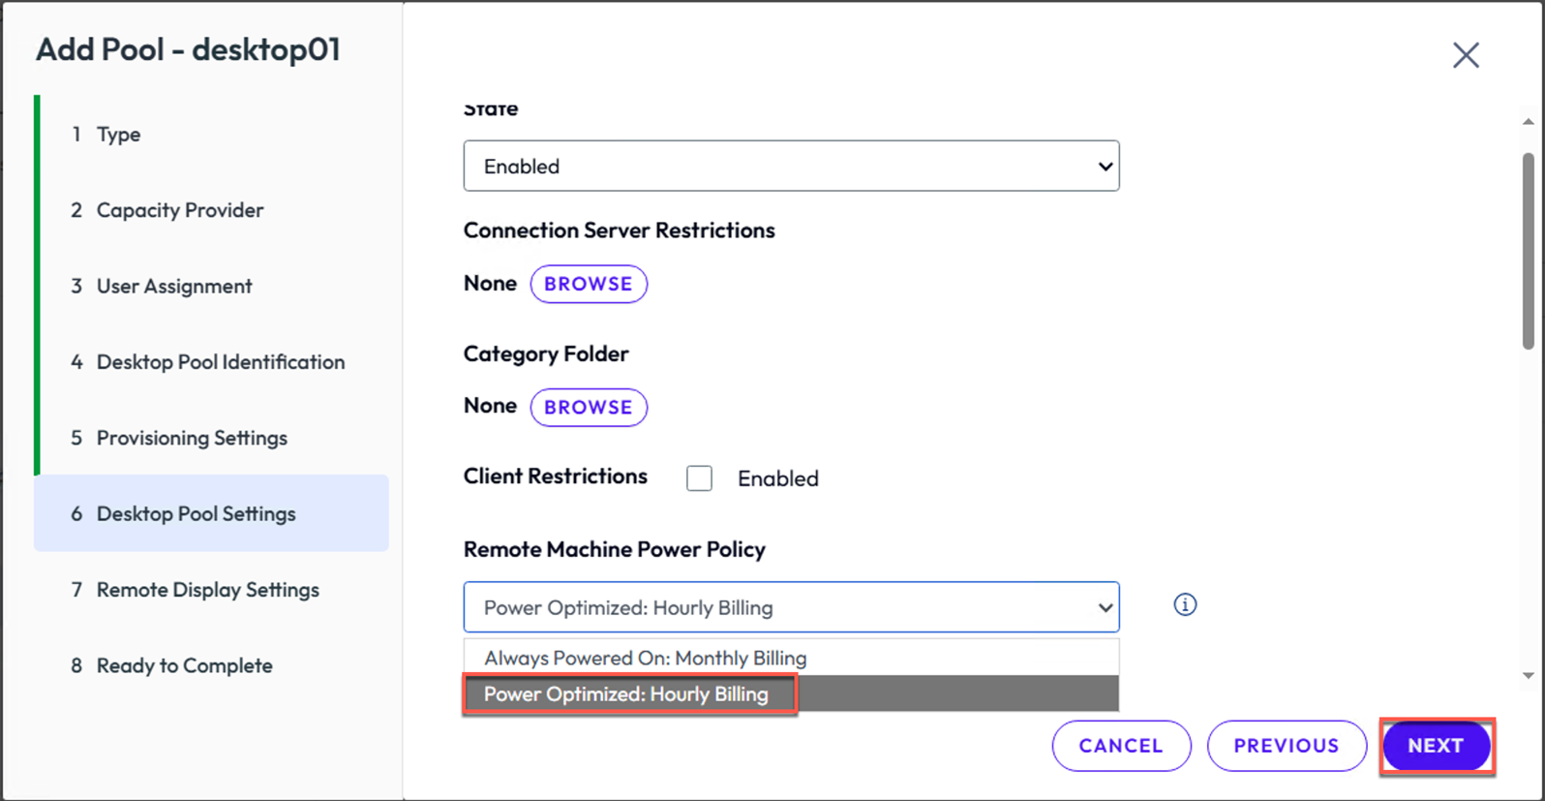Click the Add Pool - desktop01 title
Viewport: 1545px width, 801px height.
point(188,49)
